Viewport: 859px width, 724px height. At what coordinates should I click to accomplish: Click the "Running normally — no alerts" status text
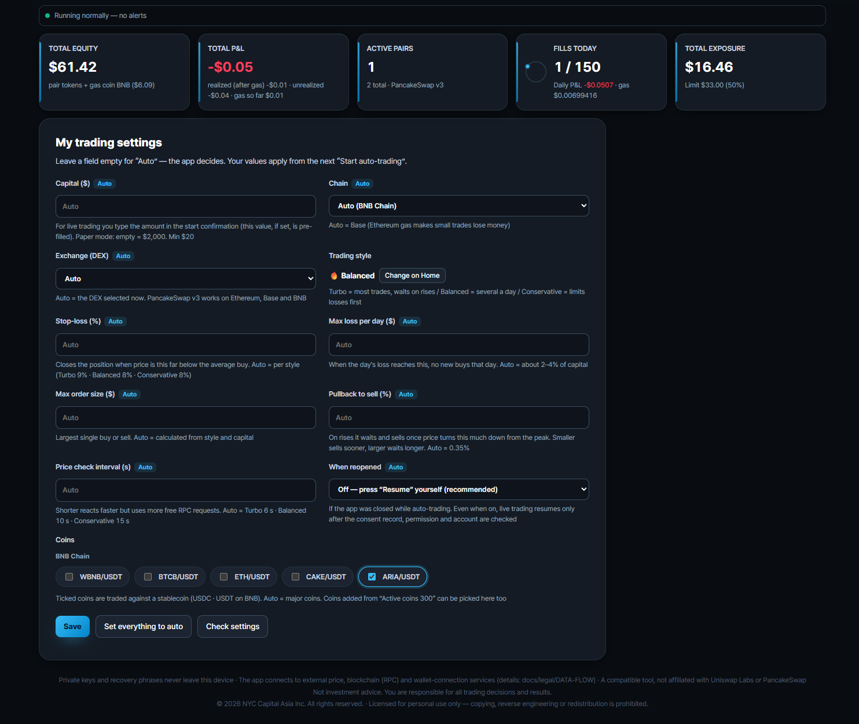pyautogui.click(x=100, y=16)
